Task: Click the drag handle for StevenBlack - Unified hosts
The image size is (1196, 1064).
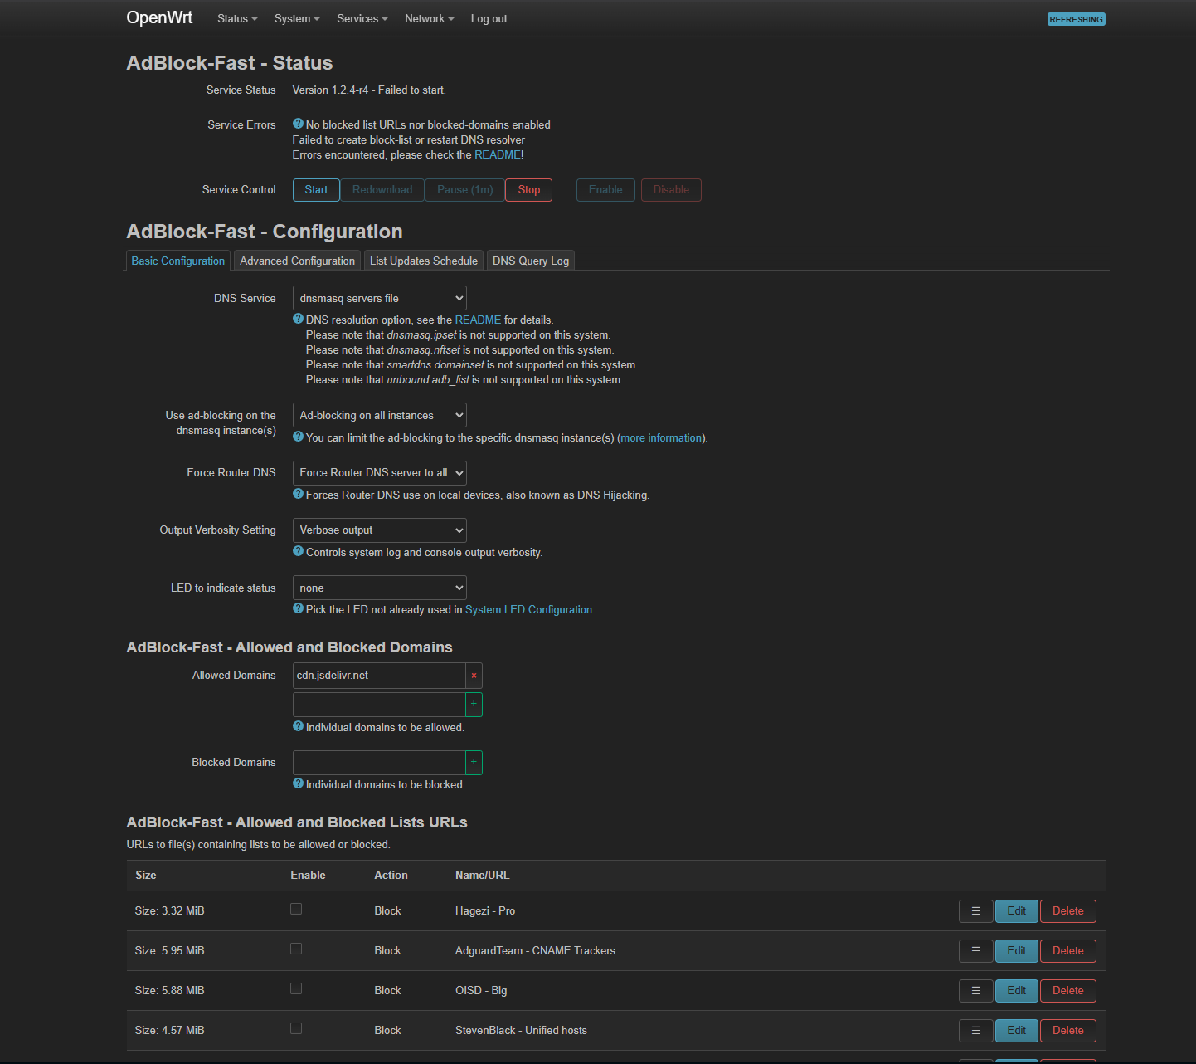Action: pos(975,1031)
